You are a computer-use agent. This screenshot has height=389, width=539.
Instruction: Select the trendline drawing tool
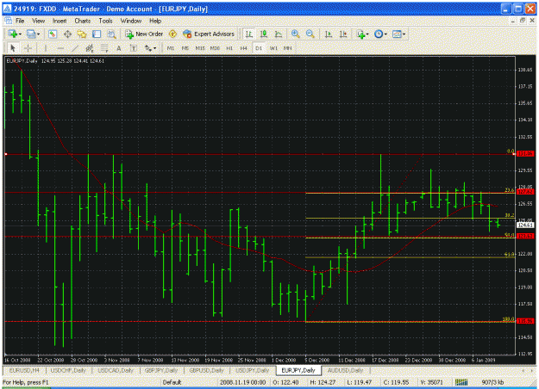[x=74, y=48]
